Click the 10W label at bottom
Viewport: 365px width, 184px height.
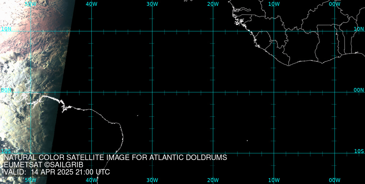[274, 180]
